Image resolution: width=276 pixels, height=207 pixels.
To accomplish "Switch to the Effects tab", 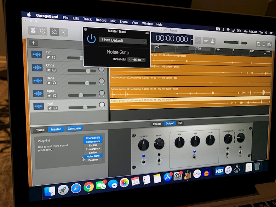I will coord(157,124).
